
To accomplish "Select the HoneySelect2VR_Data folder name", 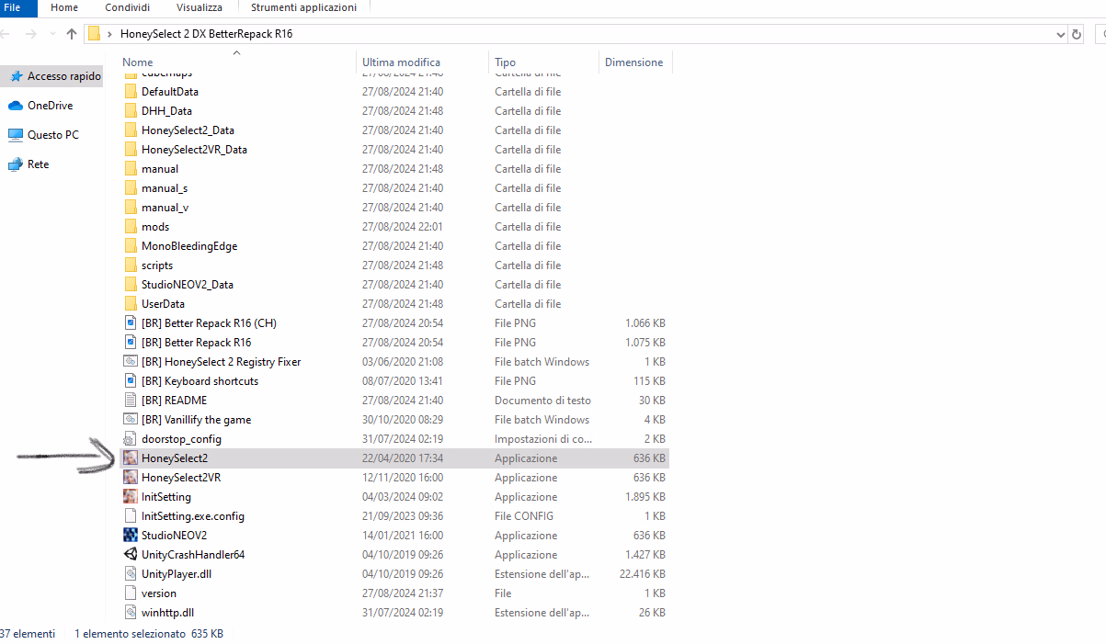I will pos(194,149).
